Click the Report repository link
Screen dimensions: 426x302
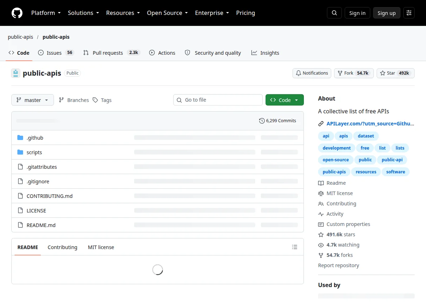339,265
